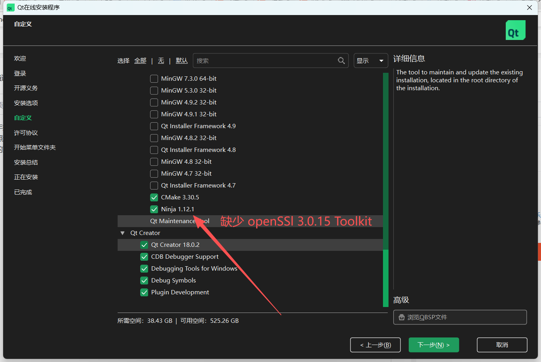Click the 可用空间: 525.26 GB text
This screenshot has height=362, width=541.
click(x=210, y=321)
